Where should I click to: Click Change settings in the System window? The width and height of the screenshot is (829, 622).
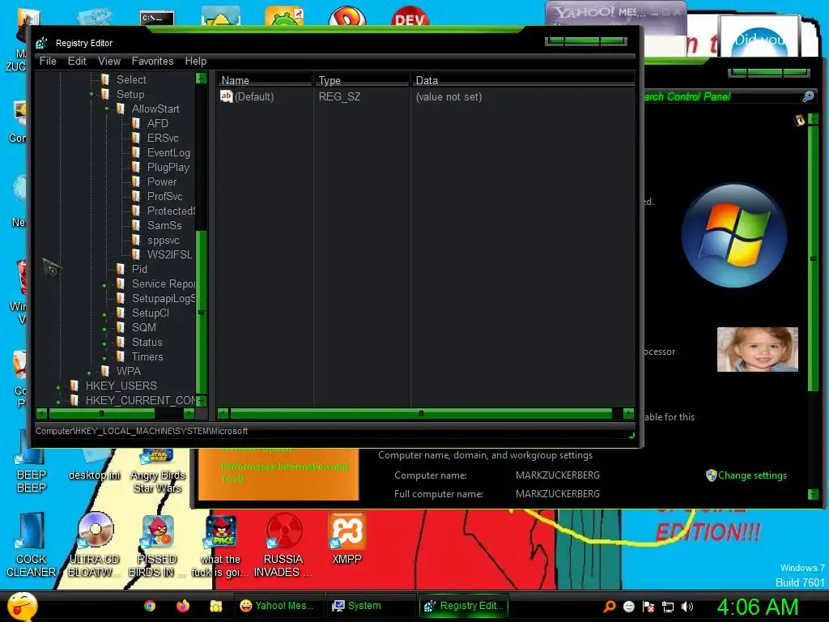[752, 475]
